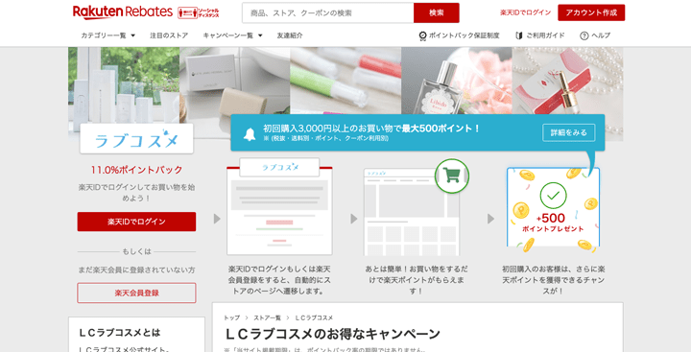Image resolution: width=691 pixels, height=352 pixels.
Task: Open 楽天IDでログイン link in header
Action: [x=525, y=12]
